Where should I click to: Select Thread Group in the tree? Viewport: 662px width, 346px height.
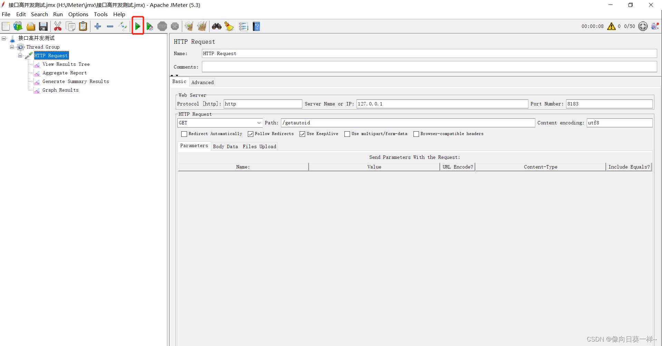(x=43, y=47)
